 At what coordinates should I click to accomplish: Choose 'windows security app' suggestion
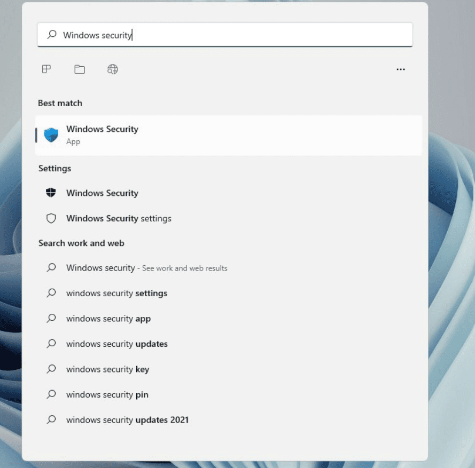229,319
